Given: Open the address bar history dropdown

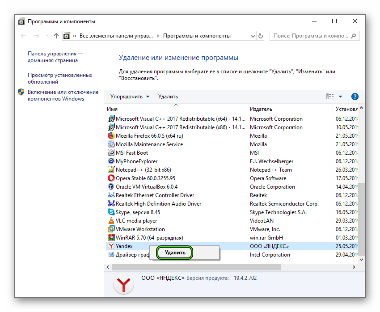Looking at the screenshot, I should pos(253,36).
